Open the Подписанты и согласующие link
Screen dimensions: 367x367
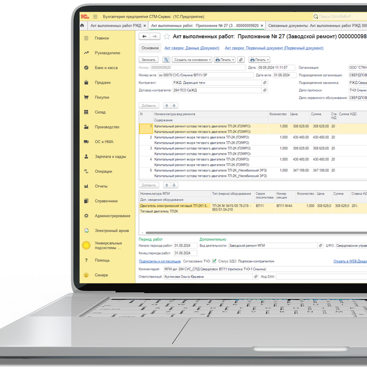[x=160, y=261]
